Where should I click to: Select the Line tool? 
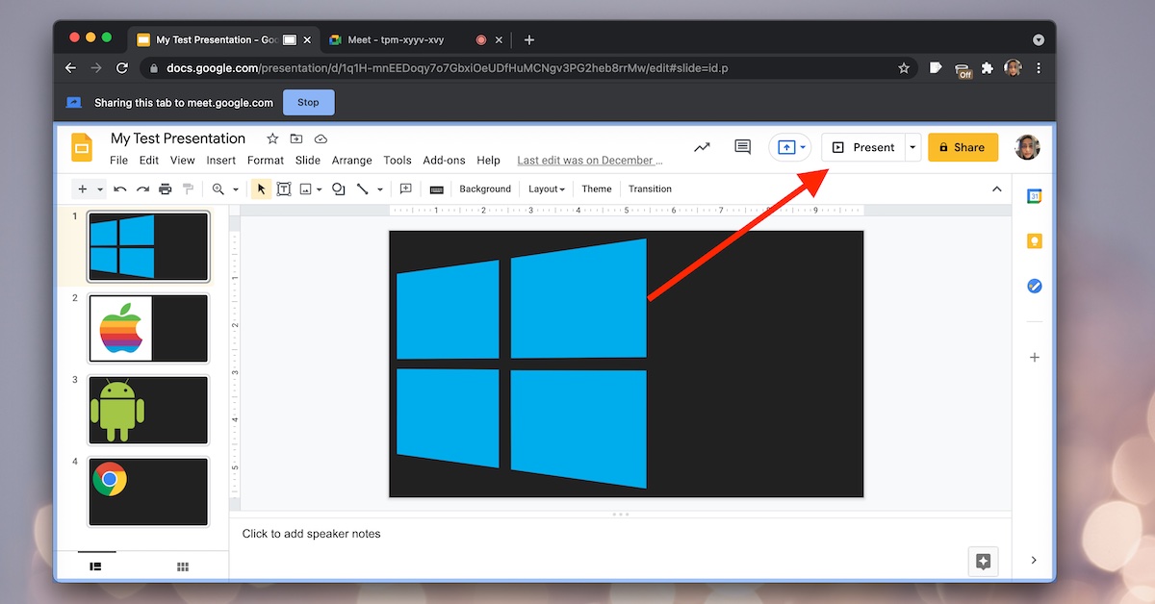361,189
